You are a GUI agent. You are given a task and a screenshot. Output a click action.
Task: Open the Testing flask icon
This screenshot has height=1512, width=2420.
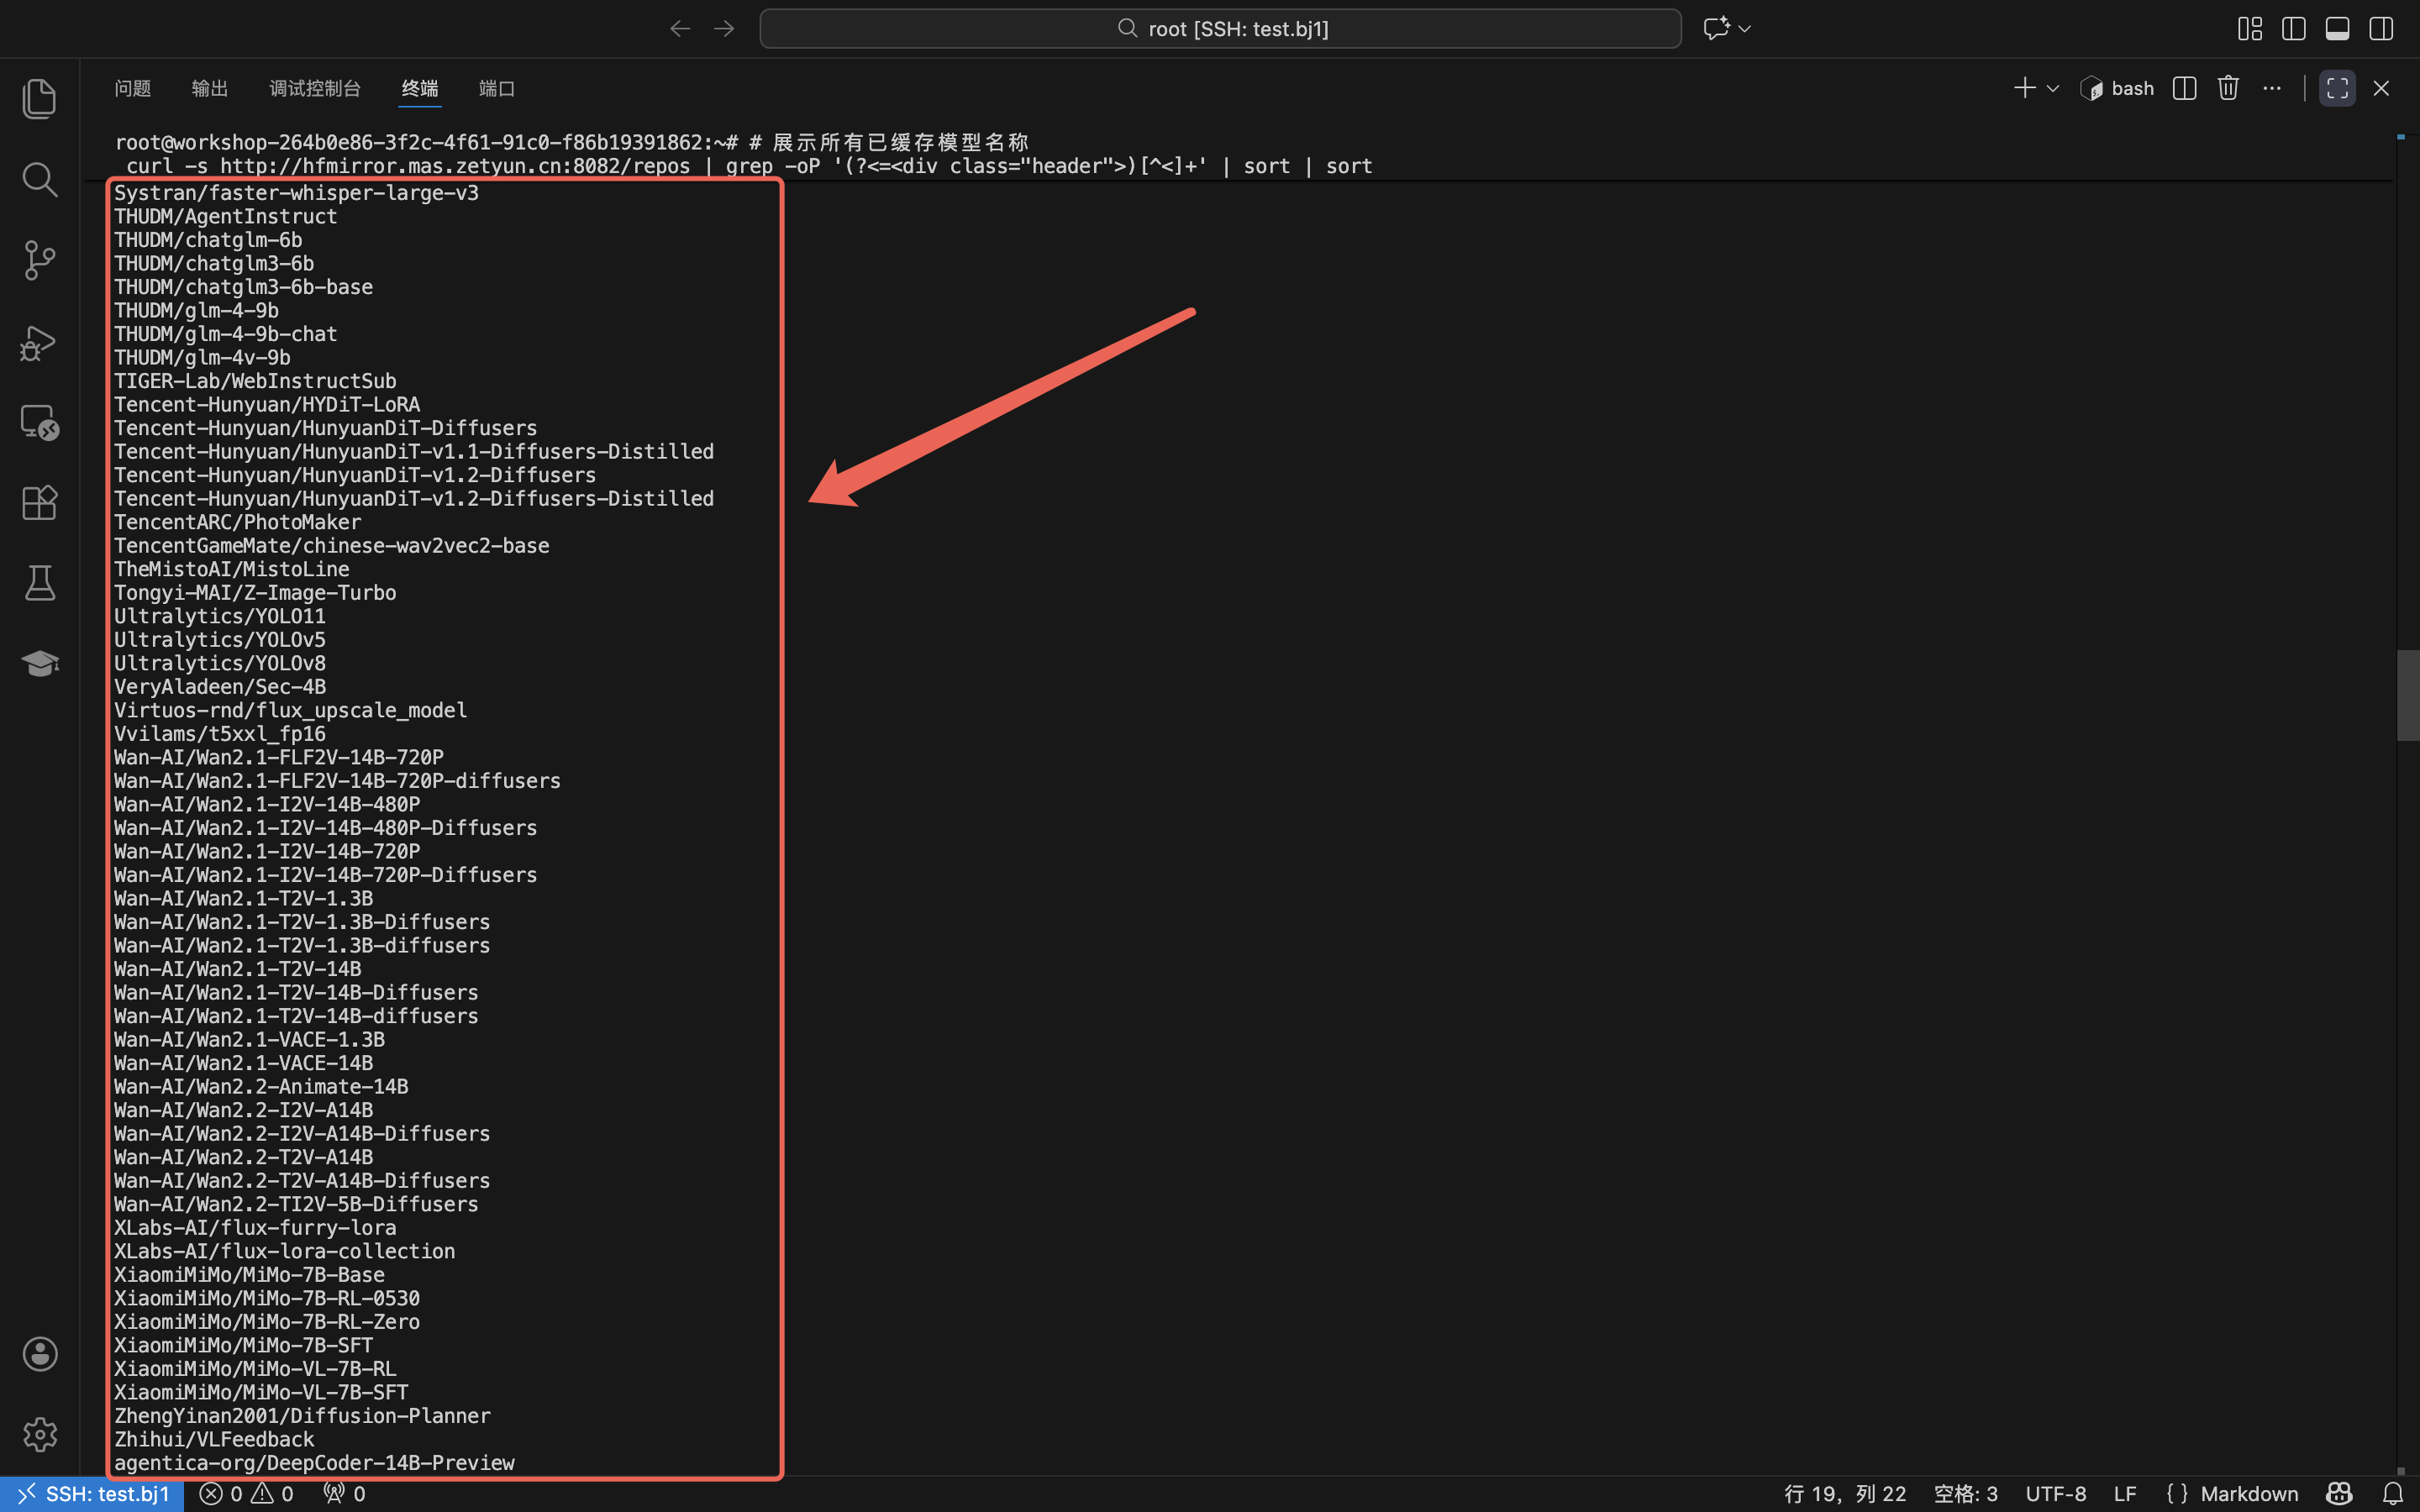[x=39, y=583]
